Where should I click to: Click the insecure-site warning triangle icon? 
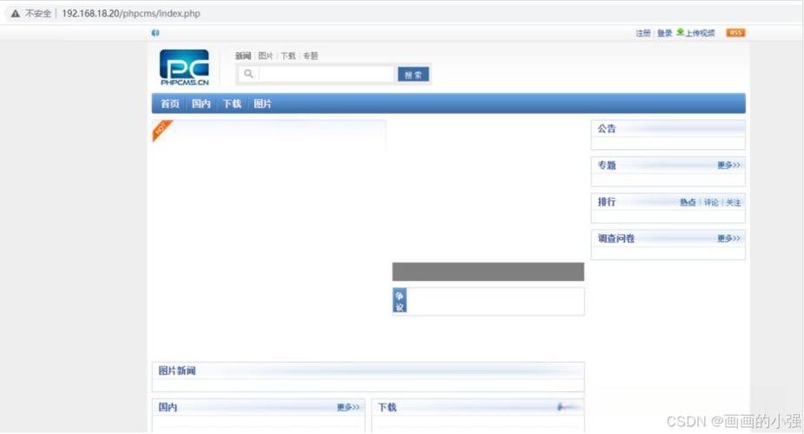click(16, 13)
